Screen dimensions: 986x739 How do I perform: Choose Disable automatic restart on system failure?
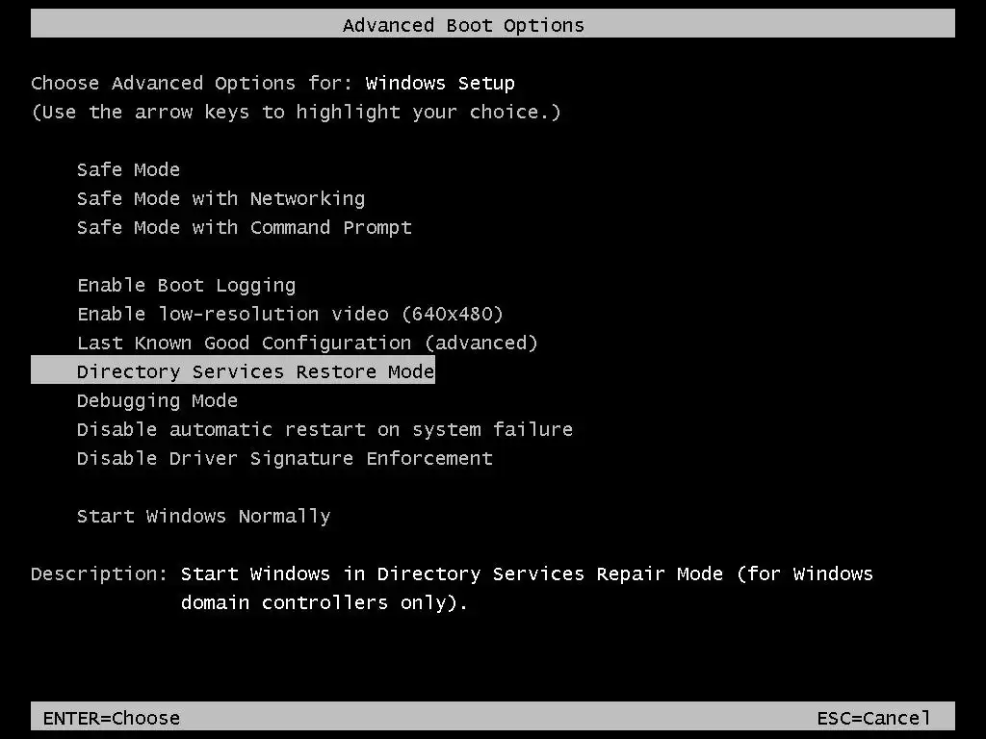point(324,430)
